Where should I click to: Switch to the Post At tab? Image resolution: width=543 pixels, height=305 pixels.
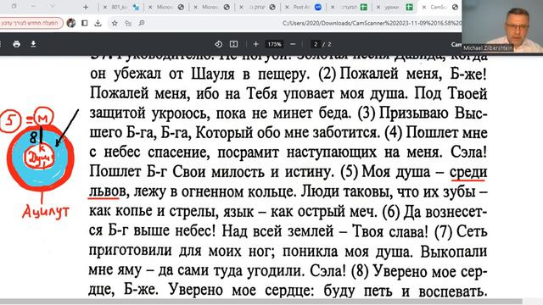point(303,7)
